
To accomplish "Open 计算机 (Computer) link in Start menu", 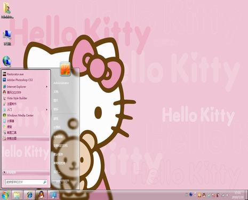I will tap(57, 127).
